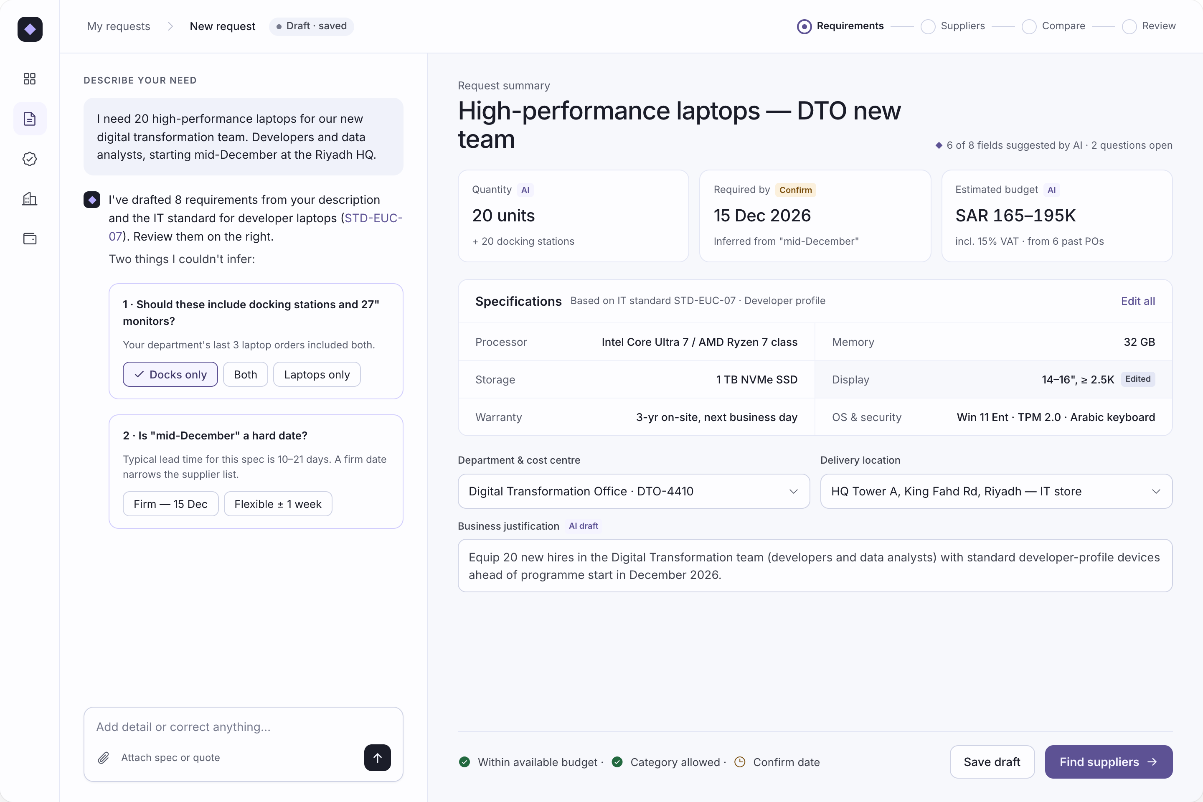This screenshot has height=802, width=1203.
Task: Click the Confirm badge on Required by
Action: (795, 190)
